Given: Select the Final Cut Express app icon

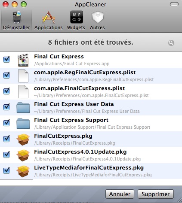Looking at the screenshot, I should 23,60.
